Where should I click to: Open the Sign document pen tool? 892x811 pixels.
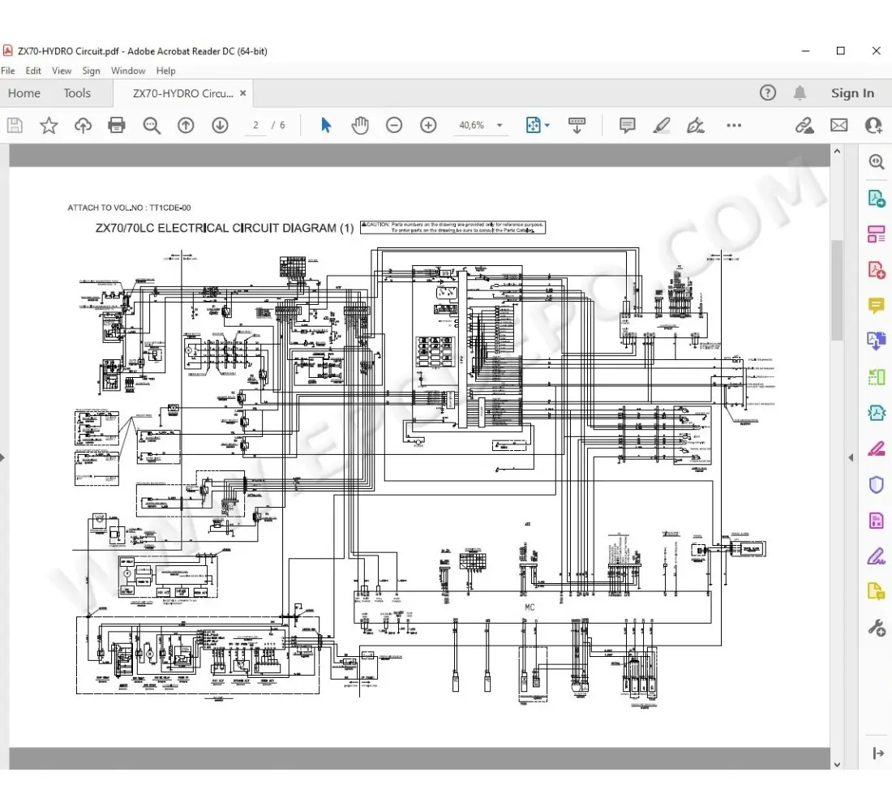point(695,125)
